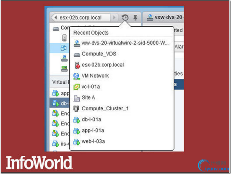This screenshot has height=174, width=231.
Task: Click the Virtual Machines section header in navigator
Action: click(x=60, y=82)
